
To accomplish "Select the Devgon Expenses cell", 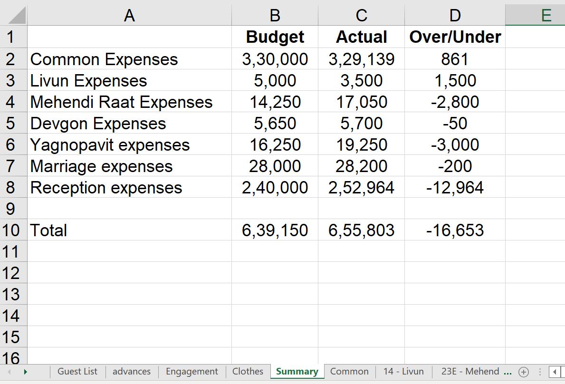I will (129, 123).
